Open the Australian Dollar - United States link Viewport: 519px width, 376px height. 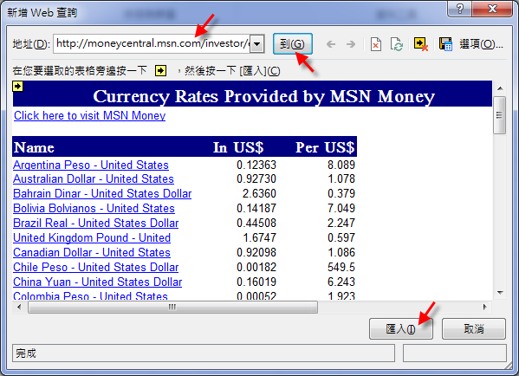coord(94,178)
